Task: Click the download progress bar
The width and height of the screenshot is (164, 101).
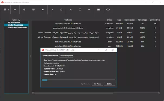Action: coord(78,80)
